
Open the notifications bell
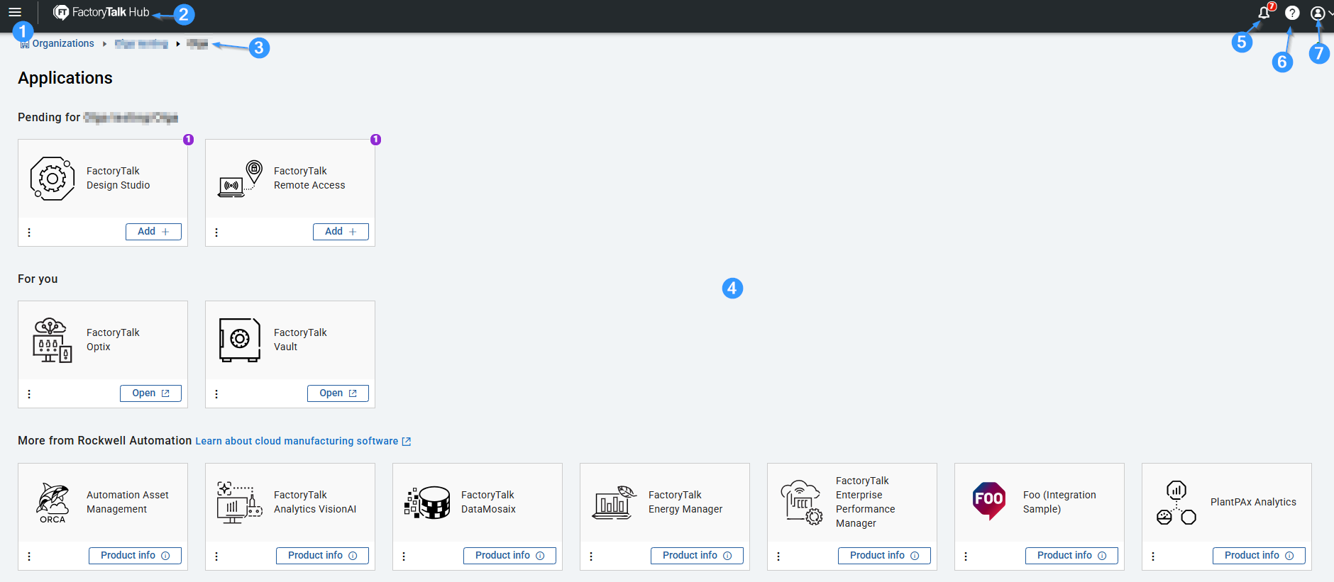click(1264, 13)
